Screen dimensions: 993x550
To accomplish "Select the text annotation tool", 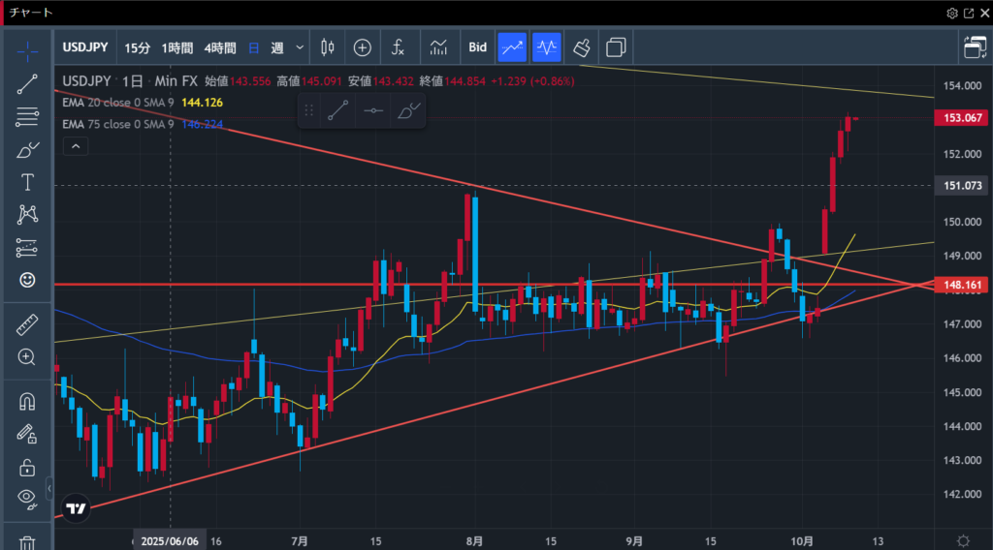I will (27, 182).
